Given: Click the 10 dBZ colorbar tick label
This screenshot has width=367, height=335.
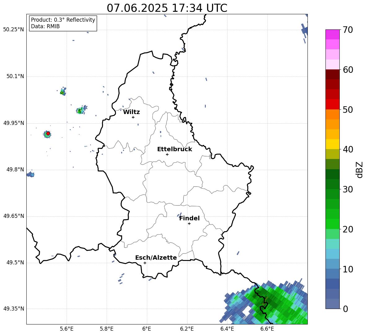Looking at the screenshot, I should point(348,269).
